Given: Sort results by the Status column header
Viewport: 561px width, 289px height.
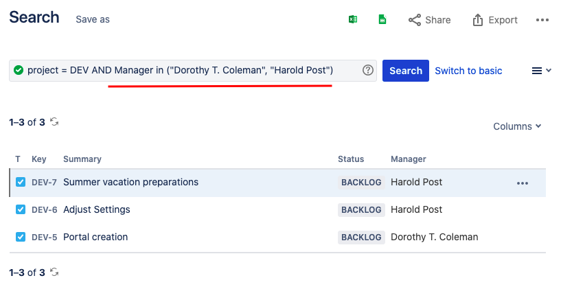Looking at the screenshot, I should (351, 159).
